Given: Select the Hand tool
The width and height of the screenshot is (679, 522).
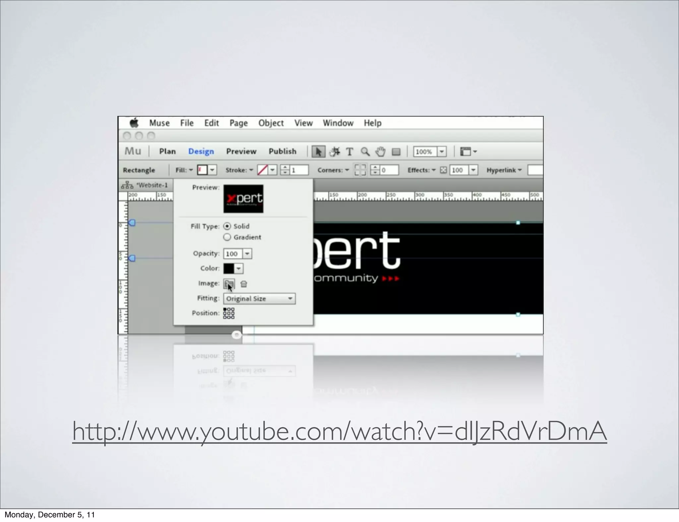Looking at the screenshot, I should coord(381,152).
